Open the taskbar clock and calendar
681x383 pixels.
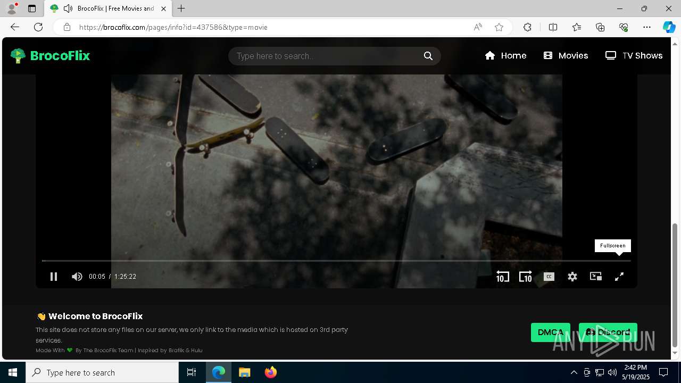tap(636, 372)
